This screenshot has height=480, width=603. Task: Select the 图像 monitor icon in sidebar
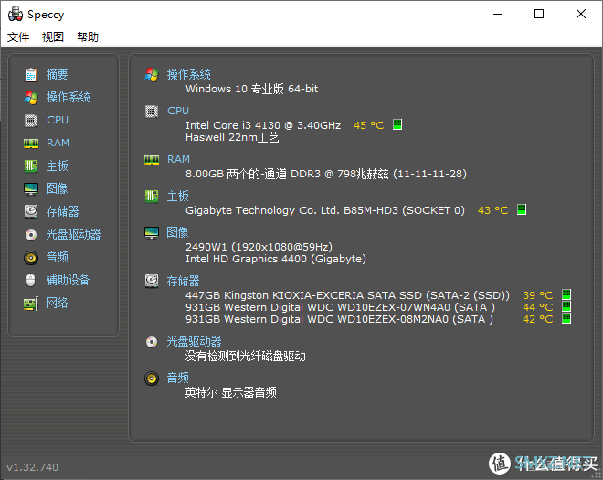click(x=31, y=188)
